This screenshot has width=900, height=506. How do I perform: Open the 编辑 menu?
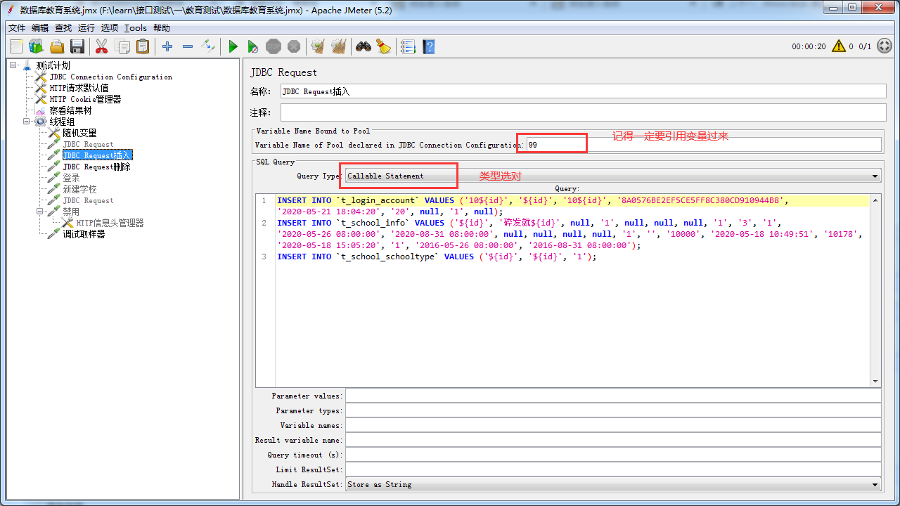tap(40, 28)
